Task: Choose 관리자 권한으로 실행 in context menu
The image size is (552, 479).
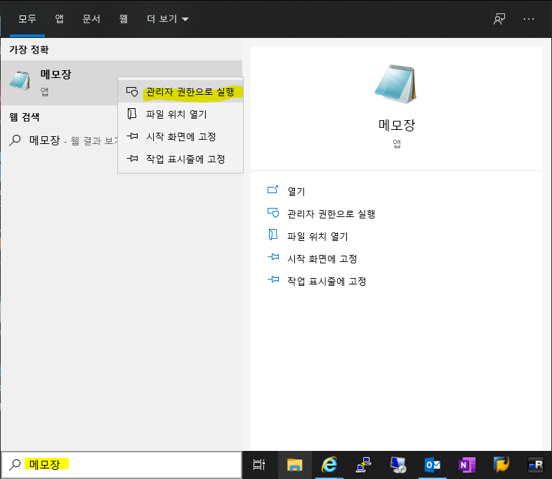Action: coord(180,92)
